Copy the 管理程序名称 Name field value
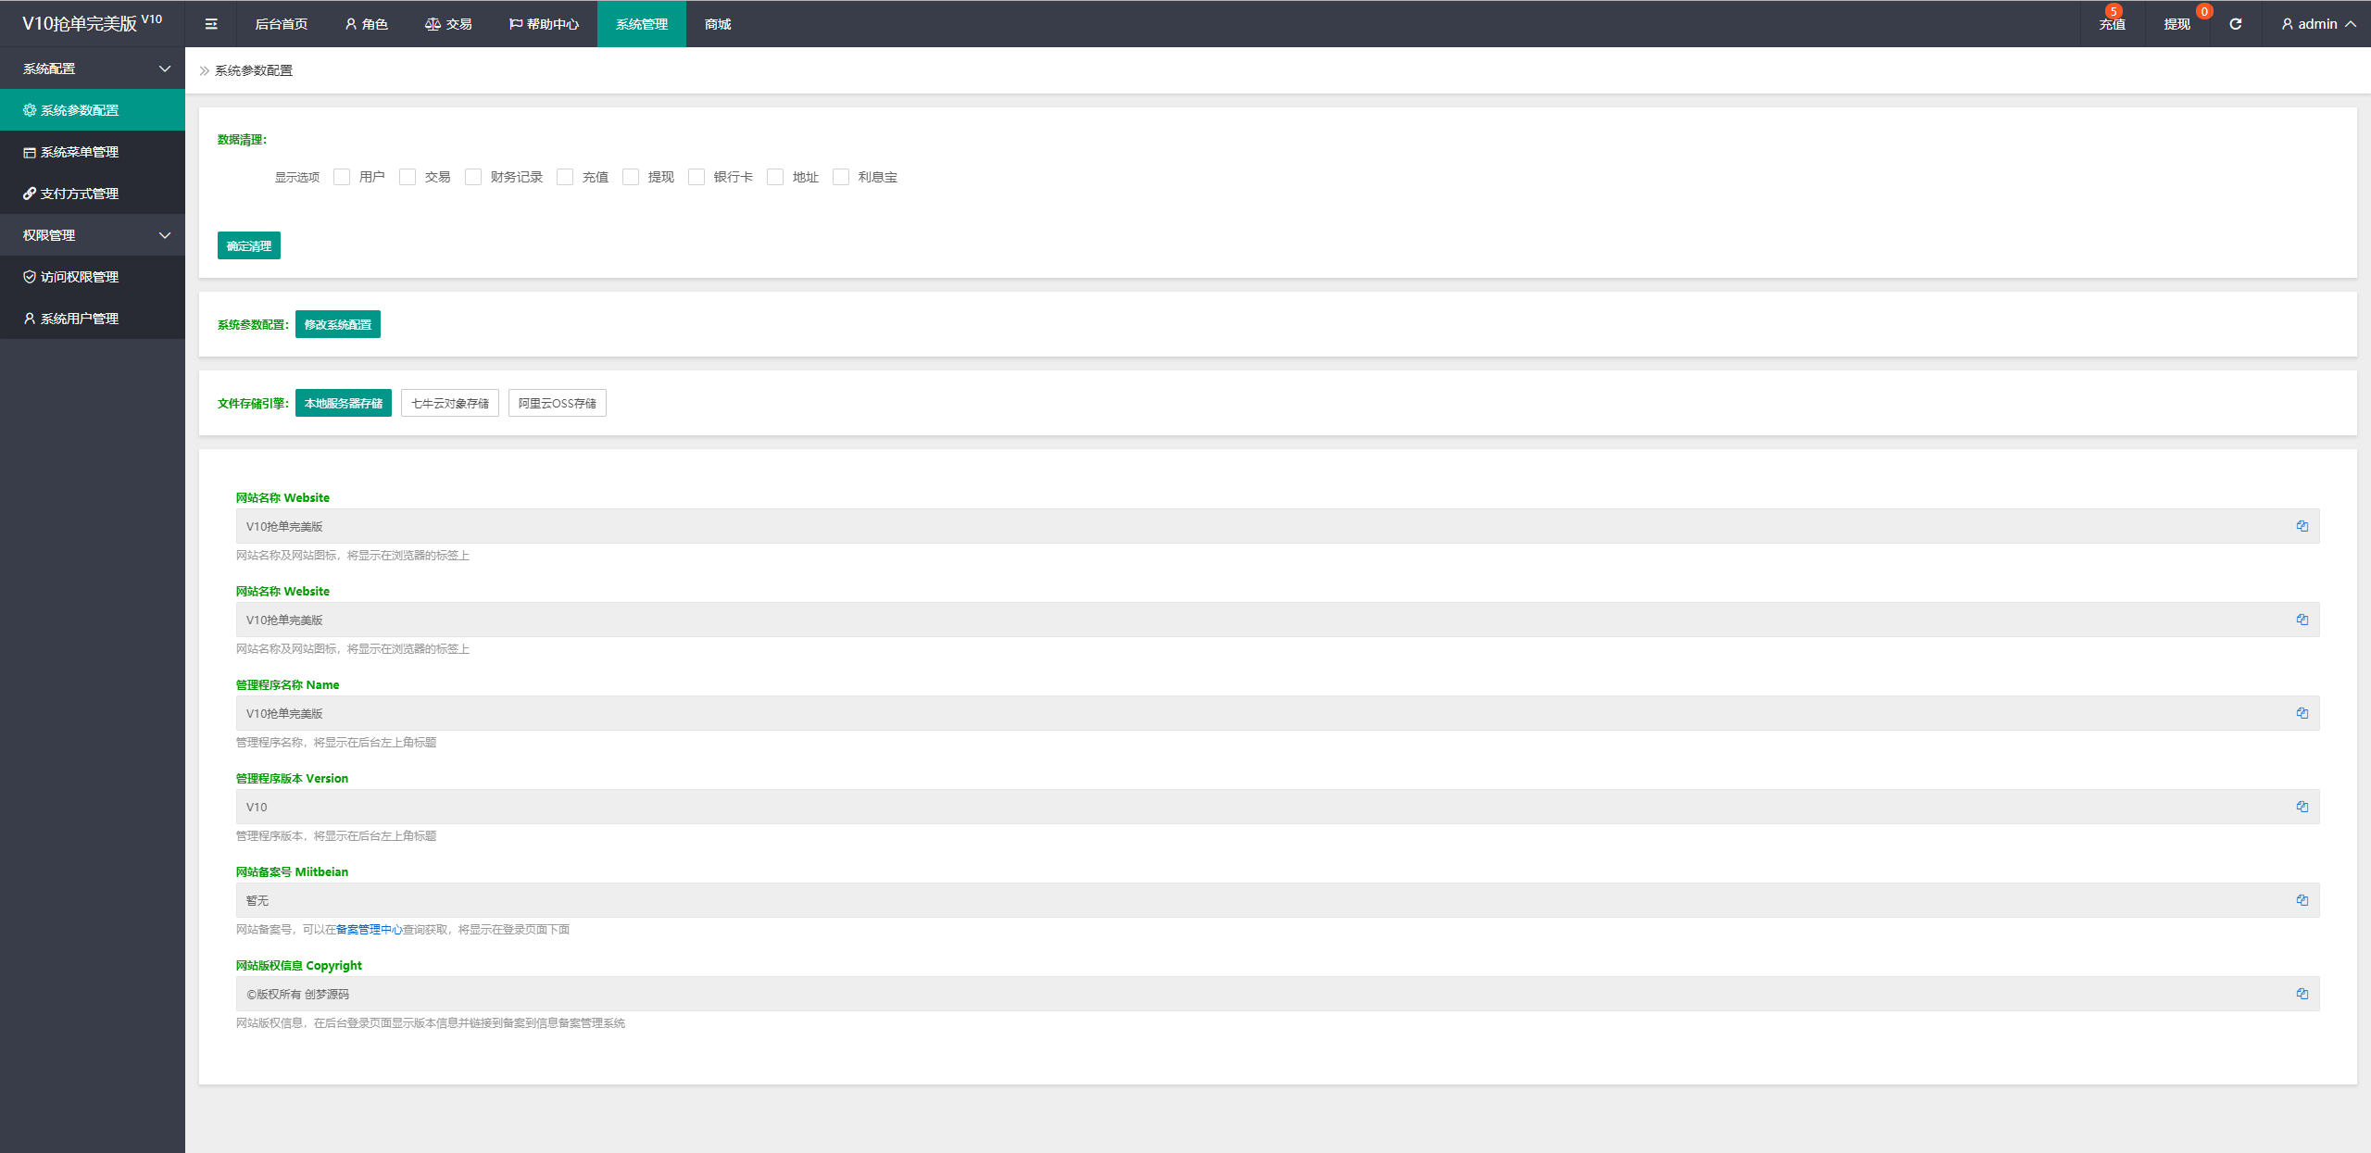The width and height of the screenshot is (2371, 1153). click(x=2302, y=713)
